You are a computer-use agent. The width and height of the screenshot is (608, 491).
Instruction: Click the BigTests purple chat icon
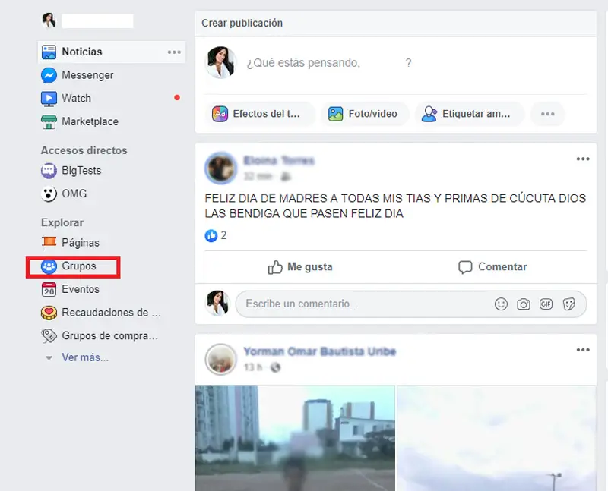pyautogui.click(x=49, y=171)
